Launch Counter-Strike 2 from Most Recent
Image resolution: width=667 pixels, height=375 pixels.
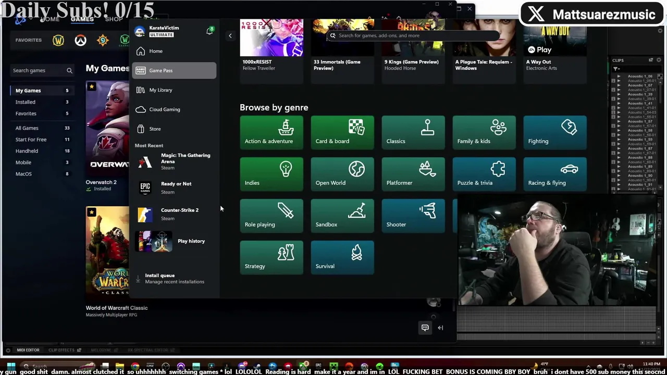(174, 214)
